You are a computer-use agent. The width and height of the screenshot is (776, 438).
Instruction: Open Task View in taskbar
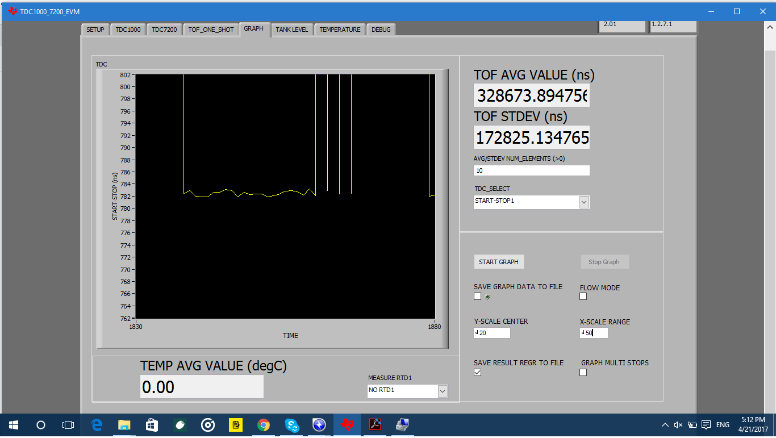pos(68,424)
